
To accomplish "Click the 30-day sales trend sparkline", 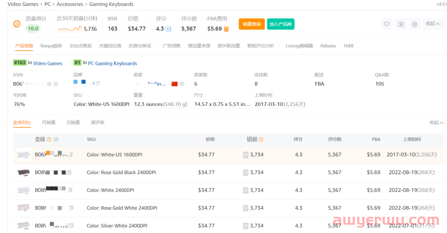I will coord(70,29).
